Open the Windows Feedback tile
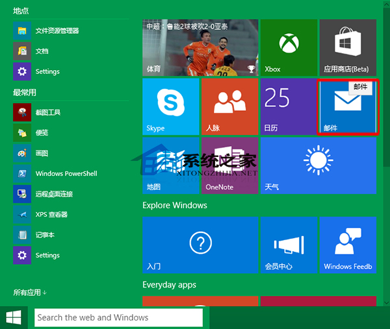 pos(348,245)
